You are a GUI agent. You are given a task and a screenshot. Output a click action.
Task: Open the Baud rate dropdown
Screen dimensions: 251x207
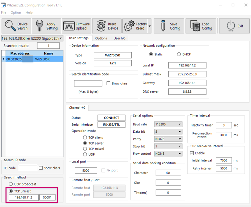(168, 124)
